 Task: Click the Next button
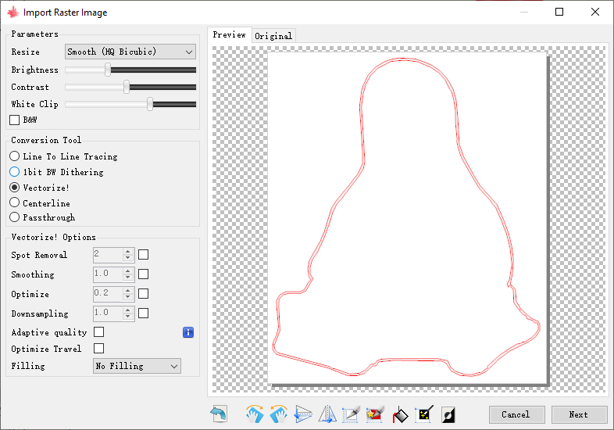coord(579,414)
